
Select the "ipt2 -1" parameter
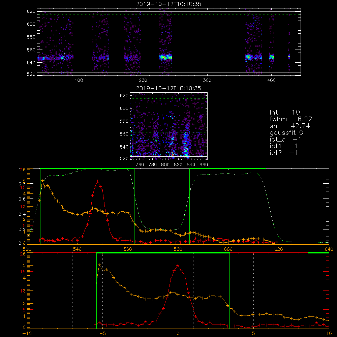(284, 153)
